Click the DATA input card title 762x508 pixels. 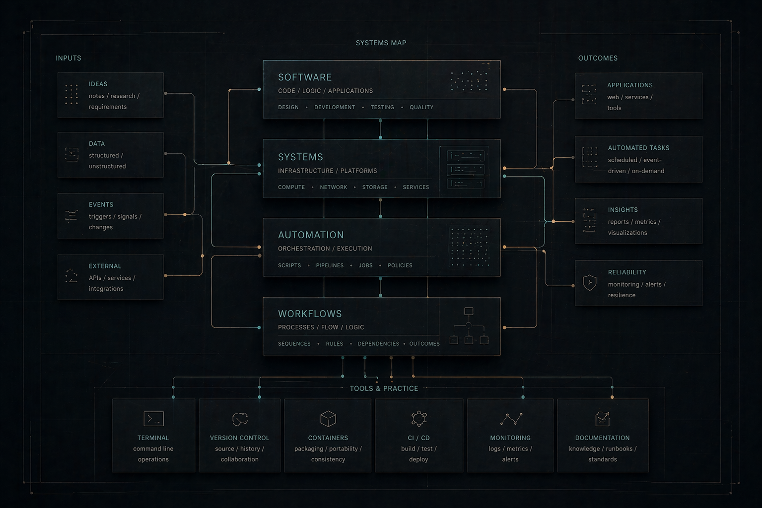(97, 143)
